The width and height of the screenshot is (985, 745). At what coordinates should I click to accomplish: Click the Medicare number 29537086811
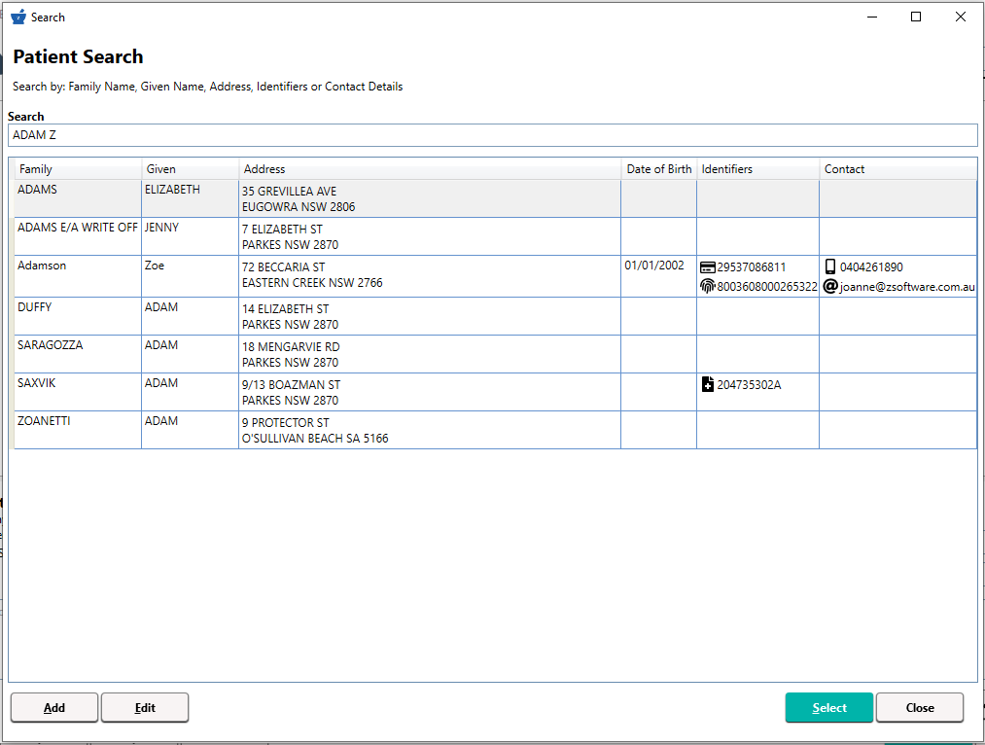(x=752, y=267)
